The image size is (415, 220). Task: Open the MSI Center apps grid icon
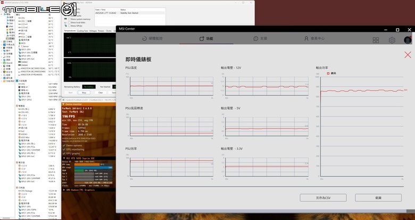click(x=376, y=40)
